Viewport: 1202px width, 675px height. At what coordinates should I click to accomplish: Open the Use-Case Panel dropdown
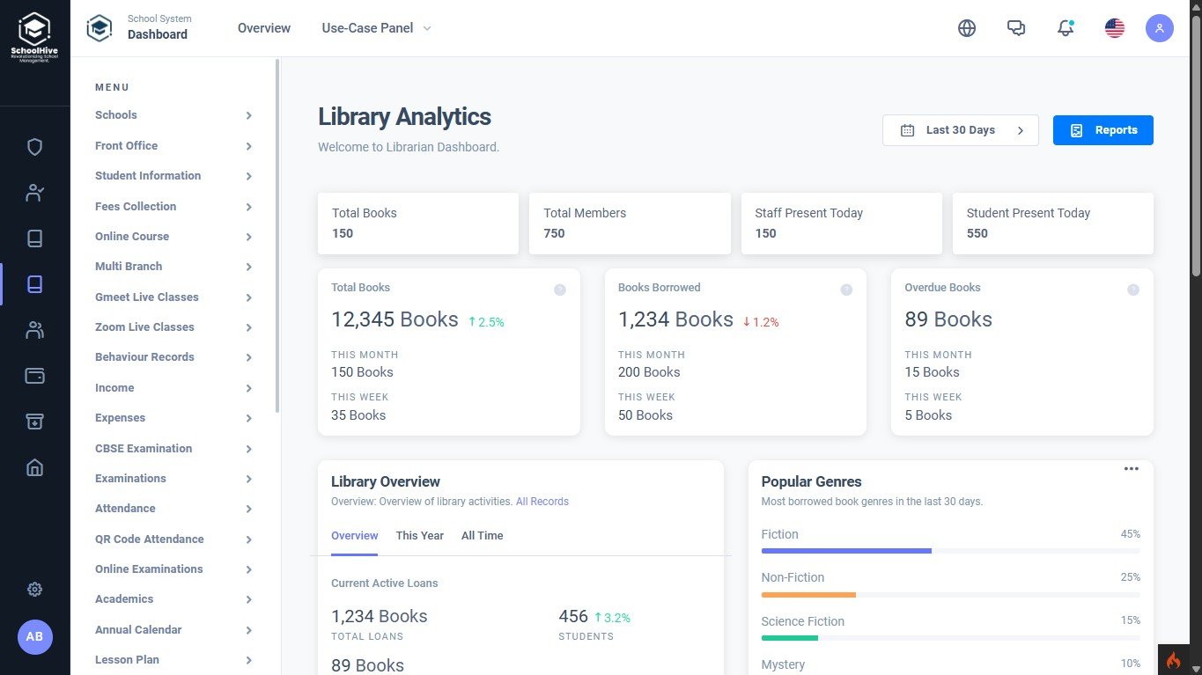[376, 27]
